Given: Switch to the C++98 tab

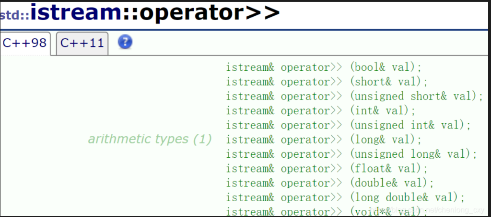Looking at the screenshot, I should (x=25, y=43).
